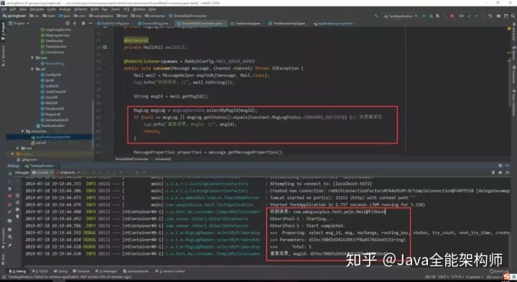
Task: Open Debug panel settings gear at right
Action: pyautogui.click(x=500, y=166)
